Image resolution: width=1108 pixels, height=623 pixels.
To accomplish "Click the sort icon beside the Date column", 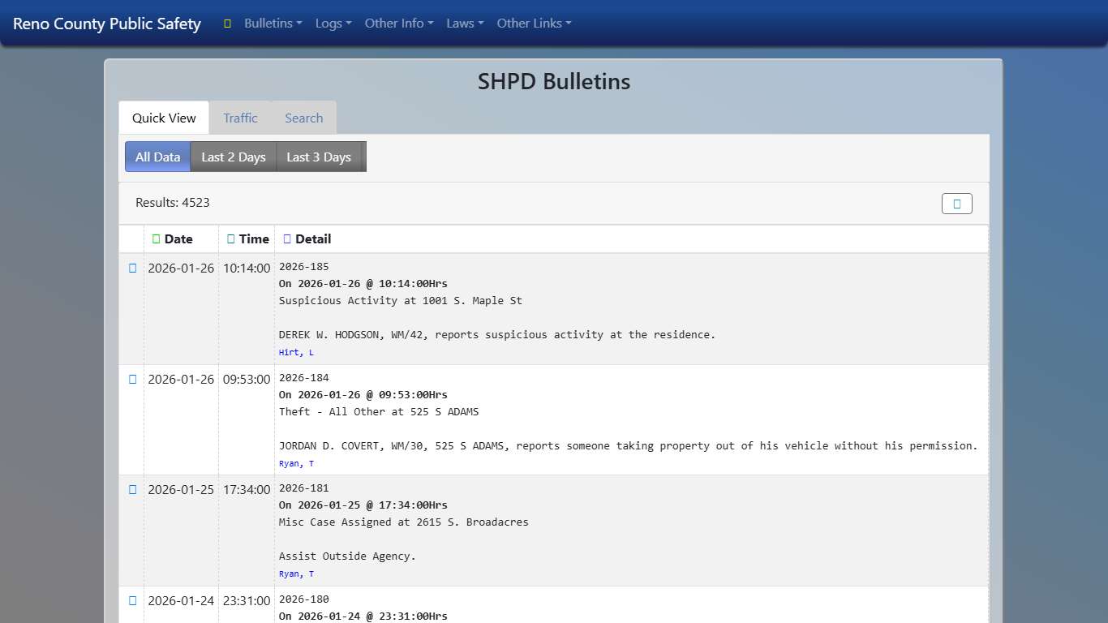I will click(157, 238).
